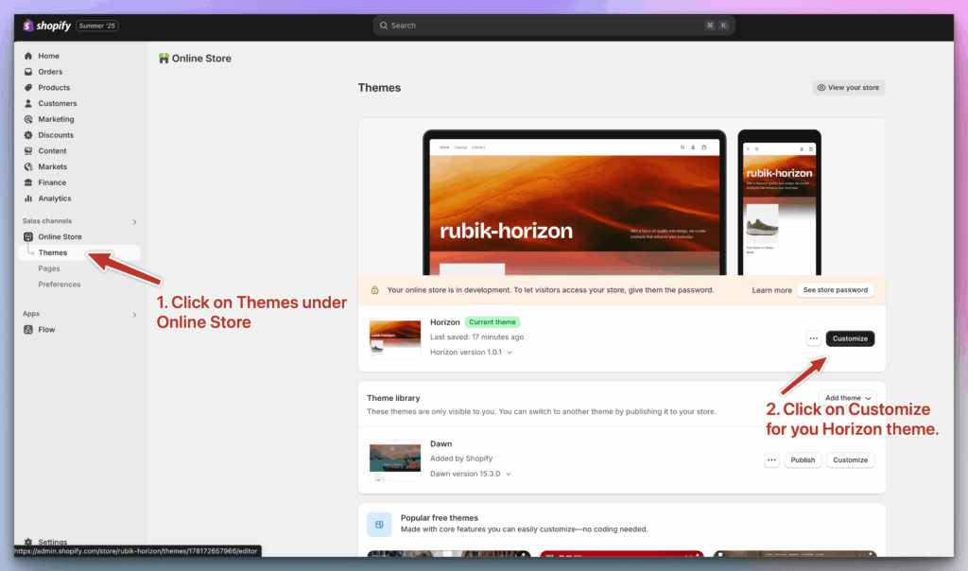
Task: Click the Dawn theme thumbnail
Action: pyautogui.click(x=395, y=459)
